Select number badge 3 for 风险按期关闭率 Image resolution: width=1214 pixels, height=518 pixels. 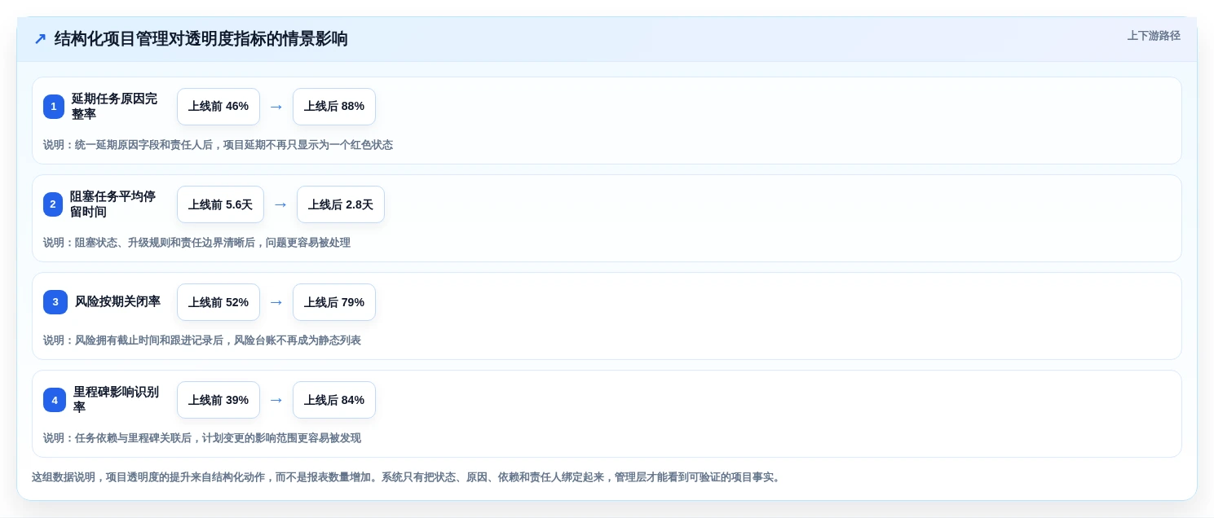55,302
